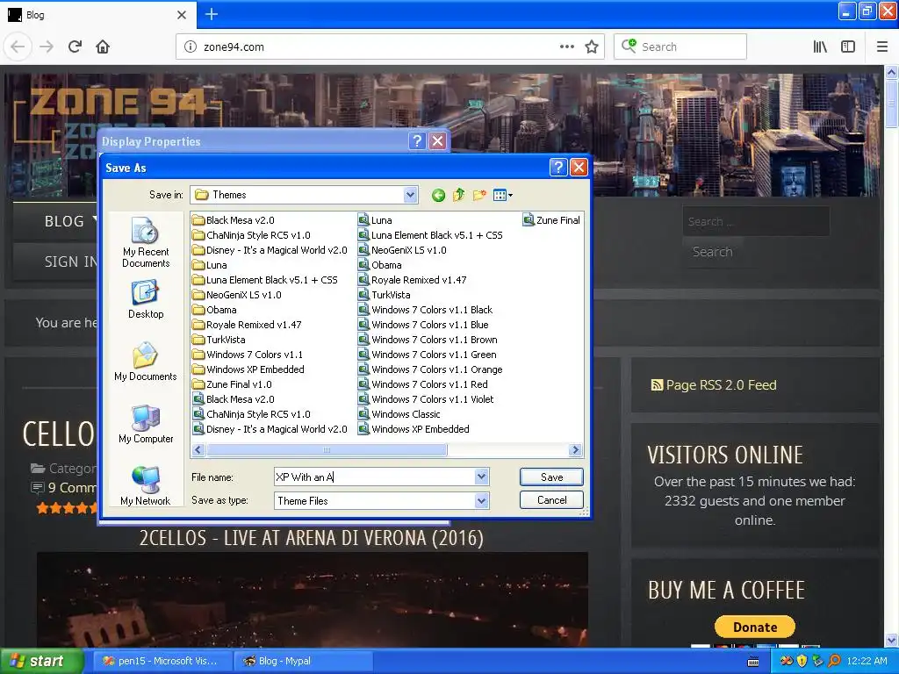Open the Blog menu on website
The width and height of the screenshot is (899, 674).
(x=64, y=221)
